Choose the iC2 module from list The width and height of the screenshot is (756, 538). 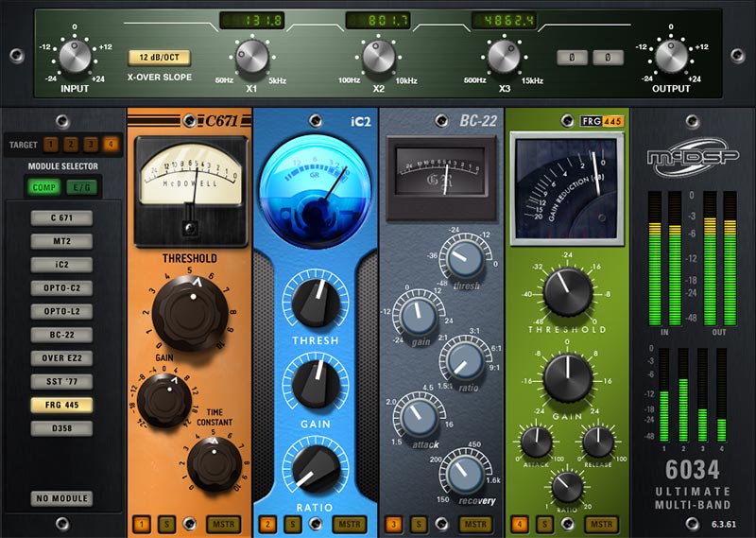pos(61,265)
